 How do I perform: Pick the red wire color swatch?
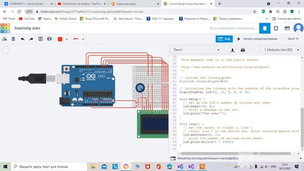60,39
